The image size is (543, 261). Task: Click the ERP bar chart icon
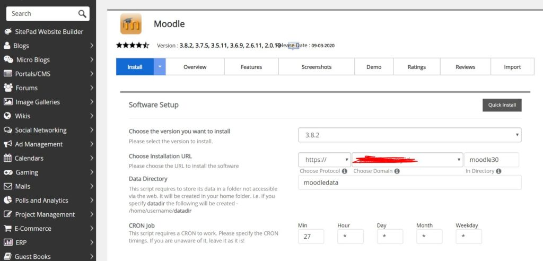coord(8,242)
